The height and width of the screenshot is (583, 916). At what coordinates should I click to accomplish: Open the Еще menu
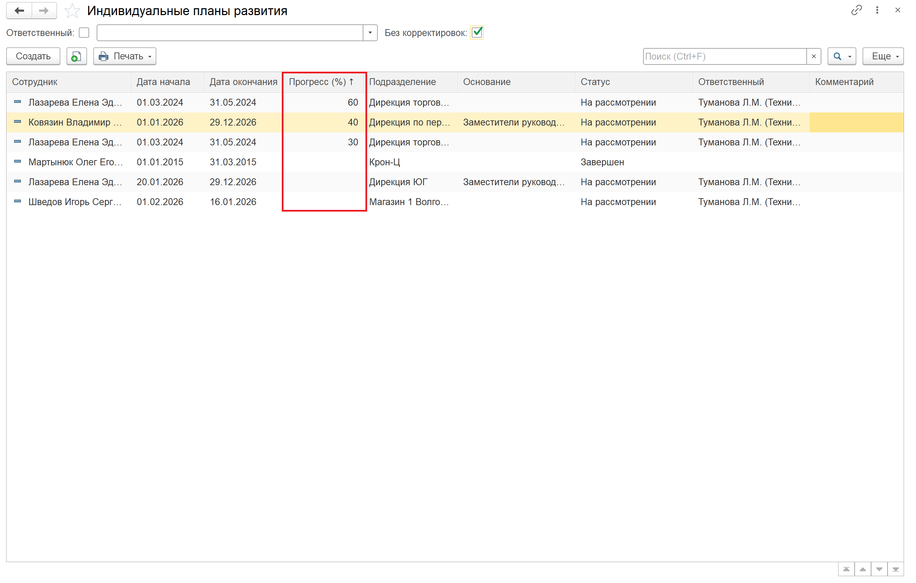[882, 56]
